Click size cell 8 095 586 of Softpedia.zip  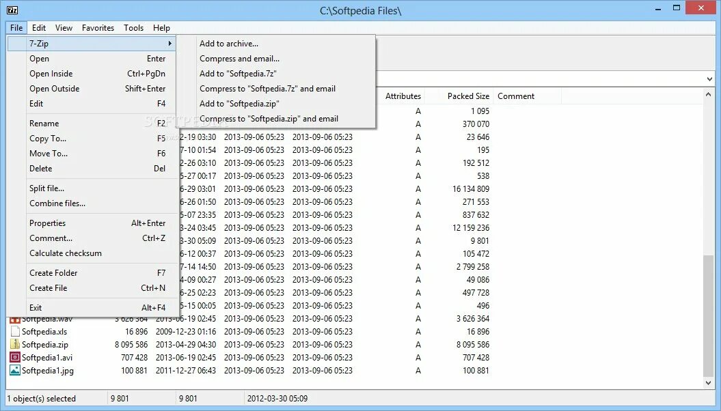[x=131, y=344]
